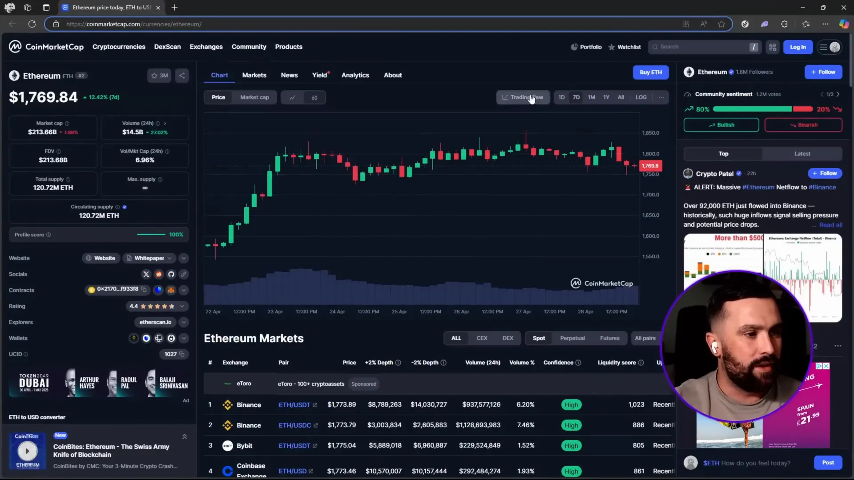Toggle chart to Price view
This screenshot has width=854, height=480.
[218, 97]
